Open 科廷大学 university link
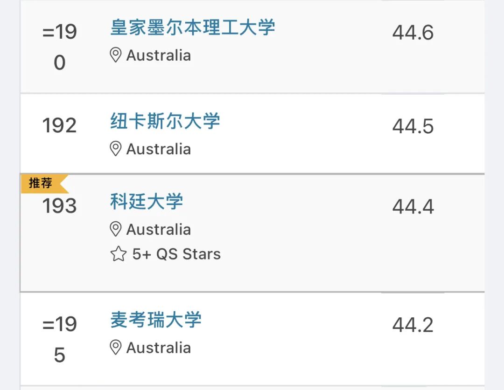Screen dimensions: 504x390 point(147,202)
